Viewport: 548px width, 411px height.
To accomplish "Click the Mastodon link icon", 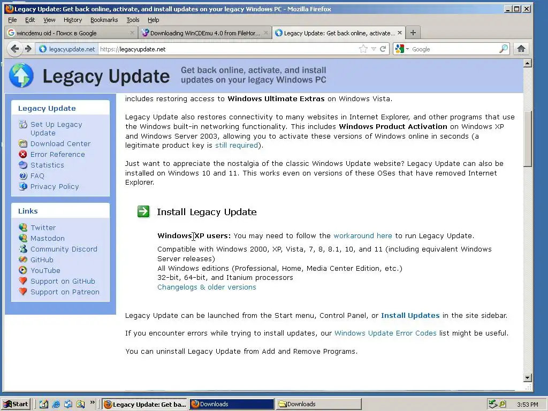I will click(23, 238).
